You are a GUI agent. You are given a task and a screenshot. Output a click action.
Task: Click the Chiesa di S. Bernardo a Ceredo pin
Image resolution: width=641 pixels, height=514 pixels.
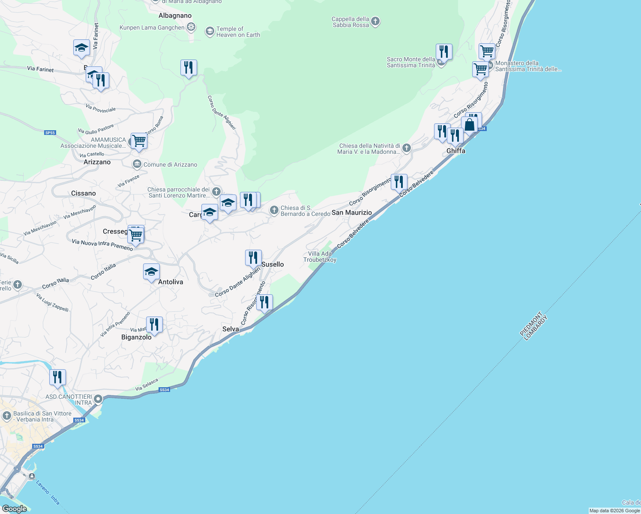pos(274,210)
